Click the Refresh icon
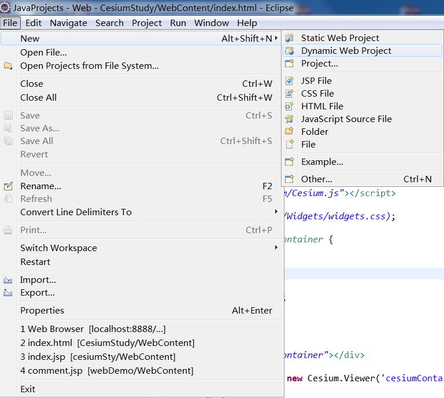The image size is (444, 398). pyautogui.click(x=8, y=199)
